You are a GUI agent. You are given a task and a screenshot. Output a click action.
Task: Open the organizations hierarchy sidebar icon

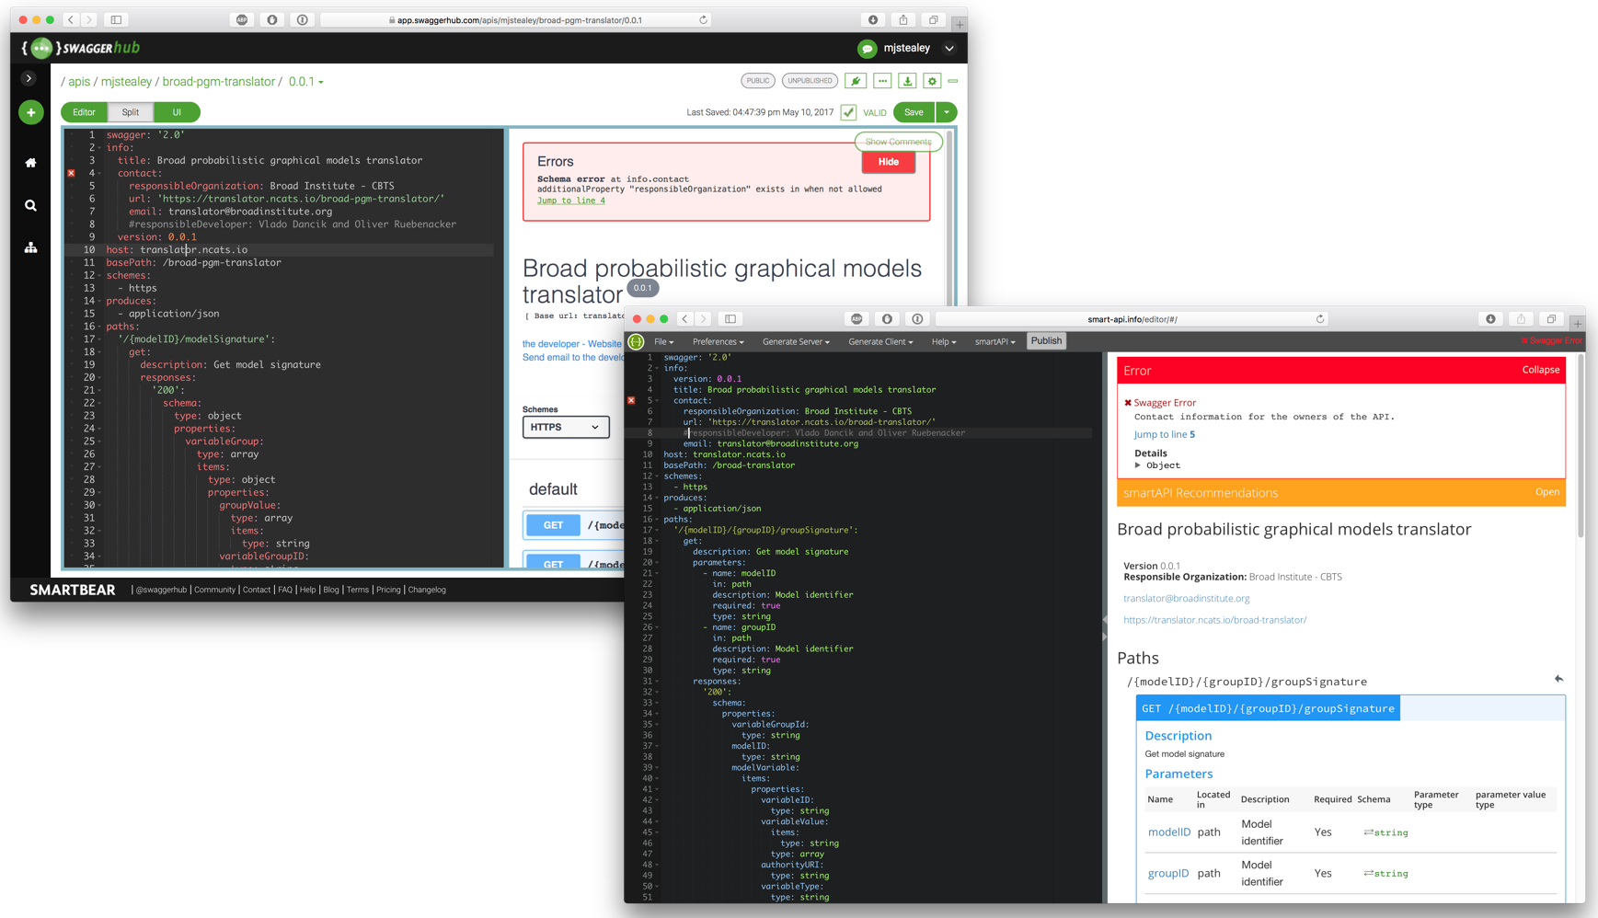click(x=30, y=247)
